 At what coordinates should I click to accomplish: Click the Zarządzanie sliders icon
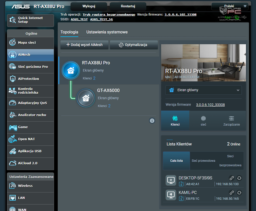pyautogui.click(x=231, y=118)
